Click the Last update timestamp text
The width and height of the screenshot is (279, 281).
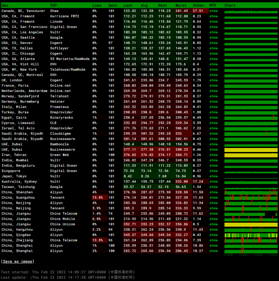coord(68,277)
